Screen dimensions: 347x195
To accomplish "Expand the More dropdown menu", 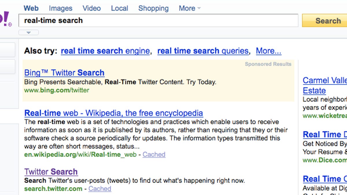I will coord(189,8).
